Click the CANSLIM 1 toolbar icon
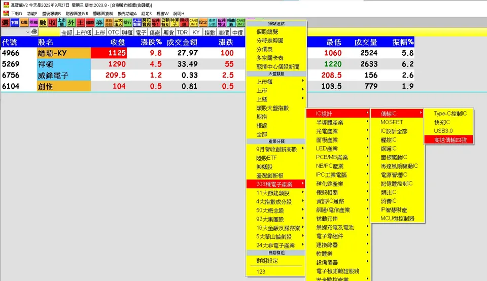The width and height of the screenshot is (487, 281). 193,23
